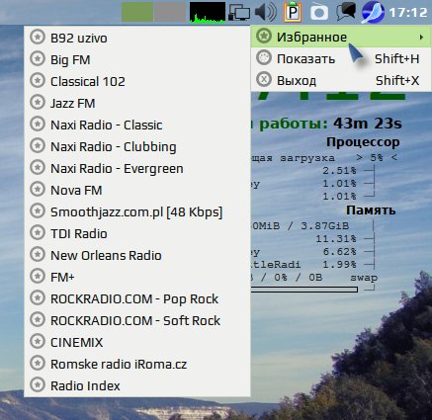
Task: Click the star icon next to B92 uzivo
Action: pyautogui.click(x=38, y=37)
